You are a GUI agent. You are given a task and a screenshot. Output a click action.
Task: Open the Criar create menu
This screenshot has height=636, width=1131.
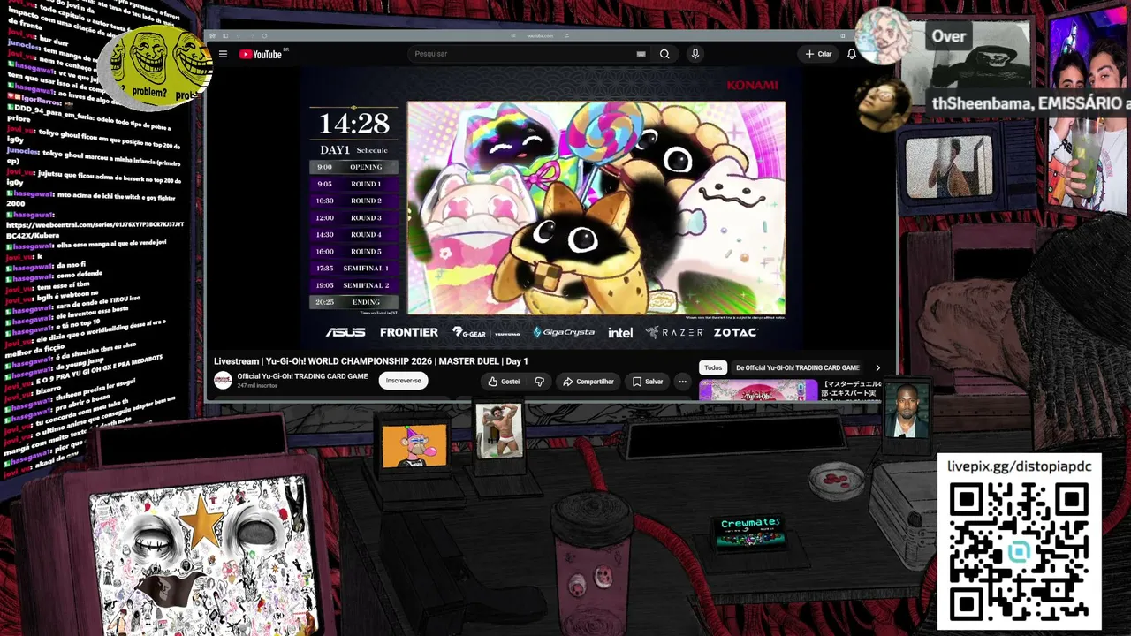point(818,54)
